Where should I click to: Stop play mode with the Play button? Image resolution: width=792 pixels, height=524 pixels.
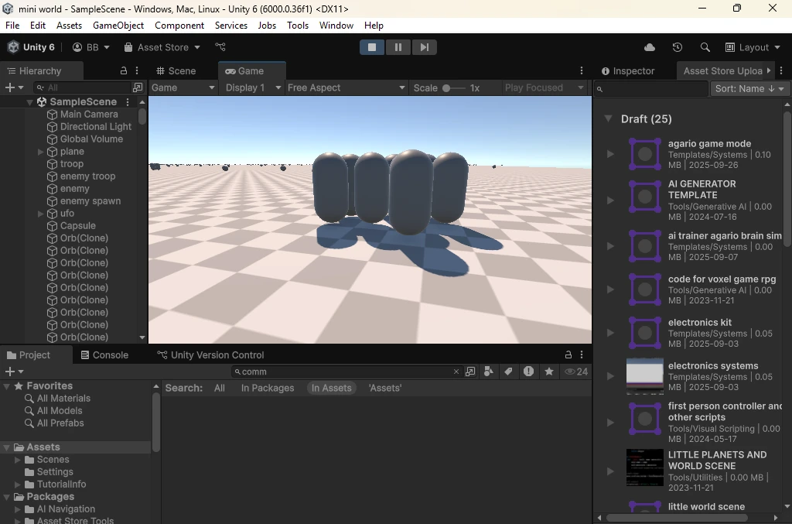pos(372,47)
